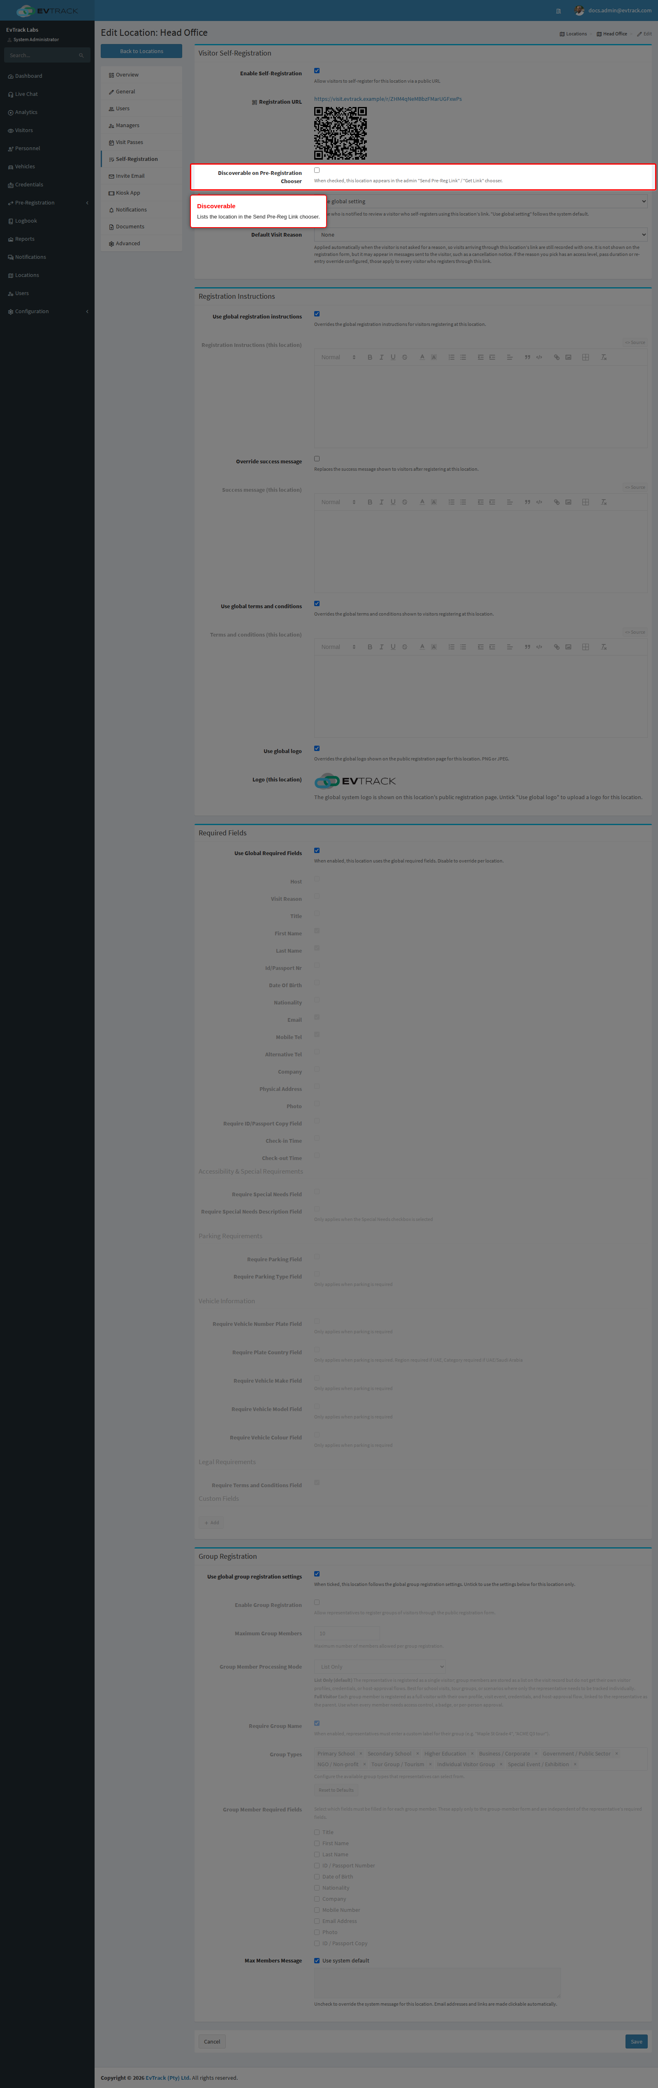Pick highlight color in Success message editor

(433, 502)
